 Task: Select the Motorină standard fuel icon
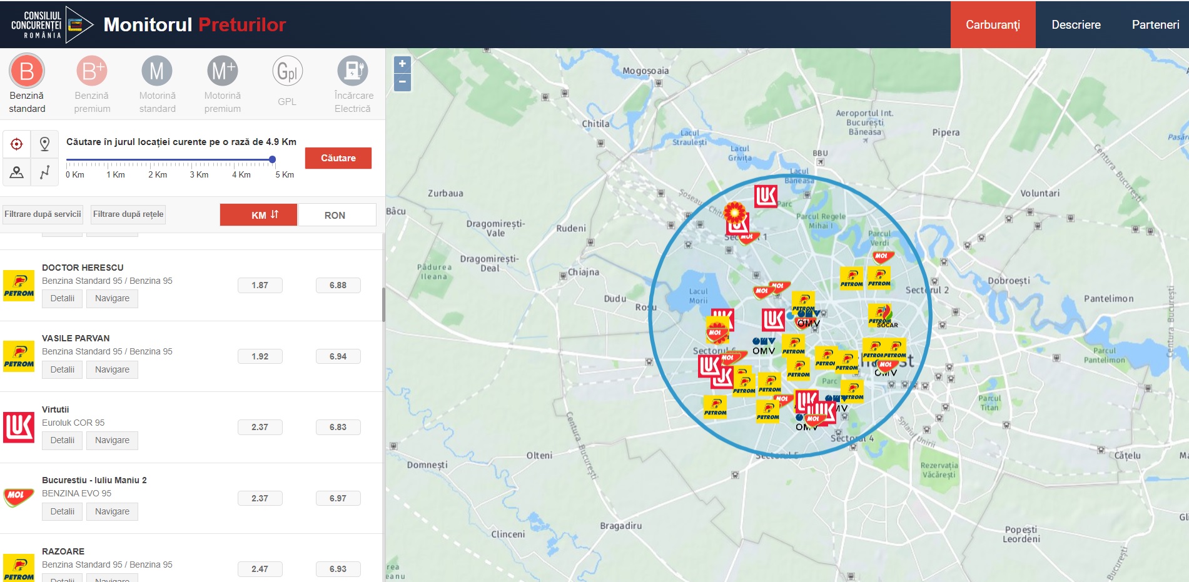(x=157, y=71)
